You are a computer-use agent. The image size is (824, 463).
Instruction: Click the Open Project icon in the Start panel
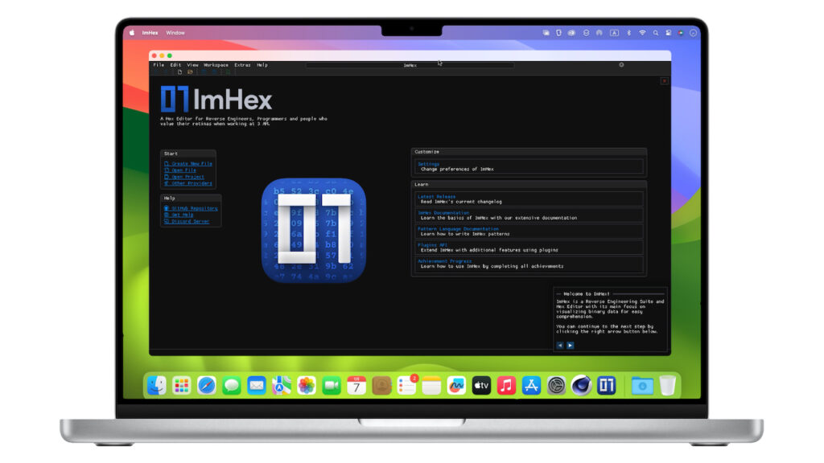[167, 176]
